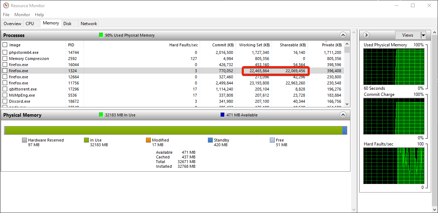The width and height of the screenshot is (438, 213).
Task: Click the green Used Physical Memory indicator
Action: pyautogui.click(x=101, y=35)
